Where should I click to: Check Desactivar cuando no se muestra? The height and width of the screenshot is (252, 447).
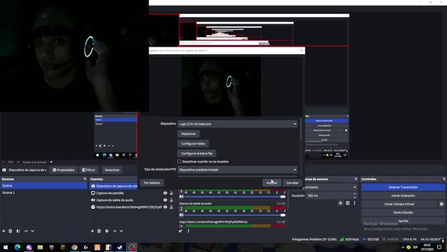(x=179, y=161)
